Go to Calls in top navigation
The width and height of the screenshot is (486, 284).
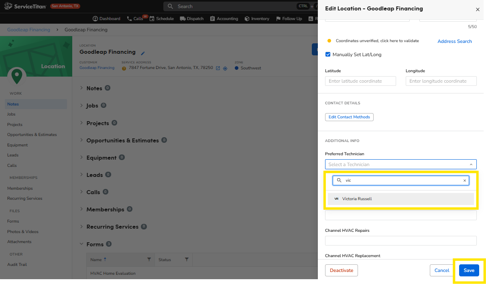click(x=135, y=18)
